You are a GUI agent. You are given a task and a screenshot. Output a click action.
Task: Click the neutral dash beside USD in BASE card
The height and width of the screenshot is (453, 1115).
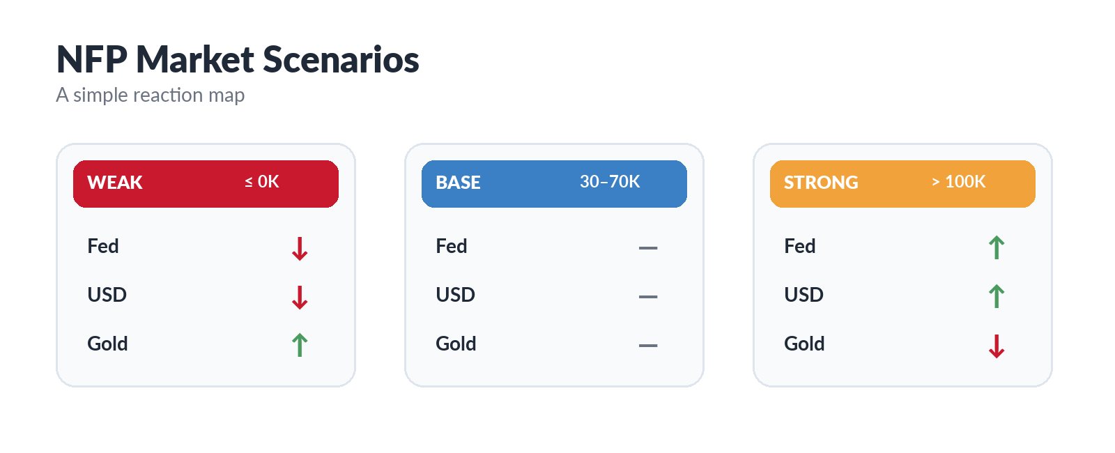pos(648,296)
